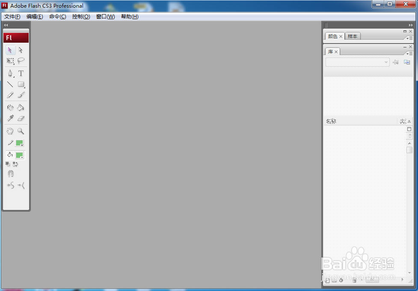The width and height of the screenshot is (418, 291).
Task: Click the New Folder icon in library
Action: tap(334, 280)
